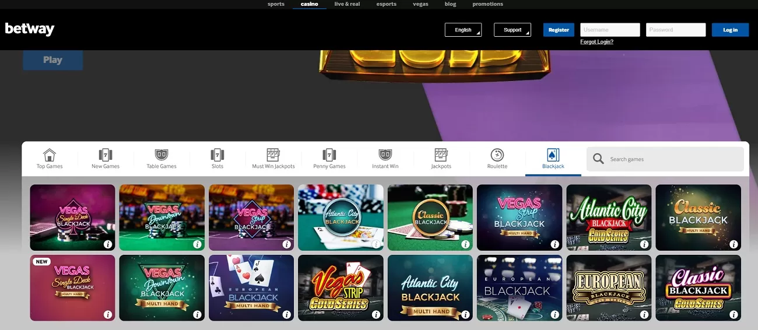This screenshot has height=330, width=758.
Task: Open Atlantic City Blackjack Gold Series
Action: pyautogui.click(x=609, y=217)
